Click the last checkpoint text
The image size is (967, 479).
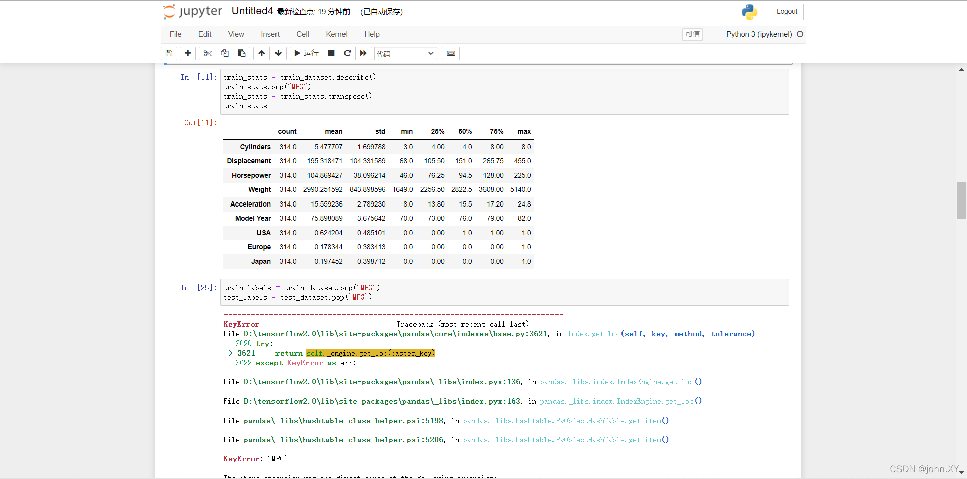[313, 12]
